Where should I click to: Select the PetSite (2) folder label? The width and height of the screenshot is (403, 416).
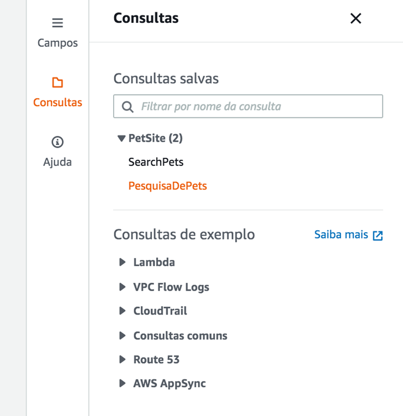tap(155, 138)
